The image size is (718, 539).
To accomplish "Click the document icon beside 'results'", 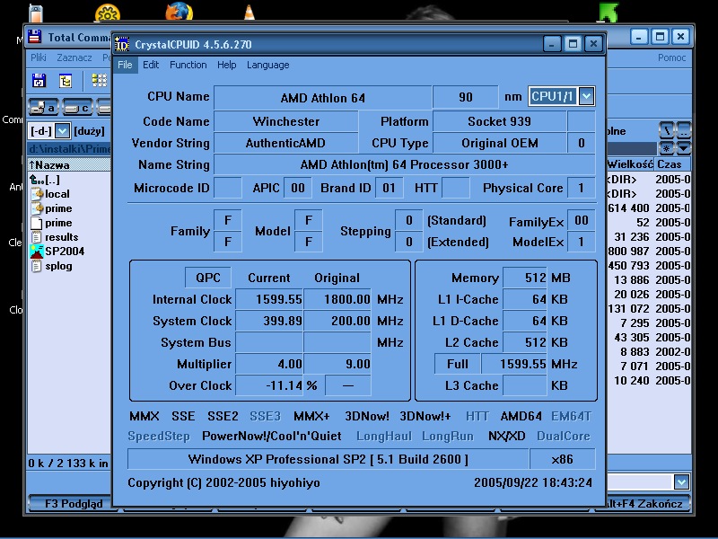I will (x=37, y=237).
